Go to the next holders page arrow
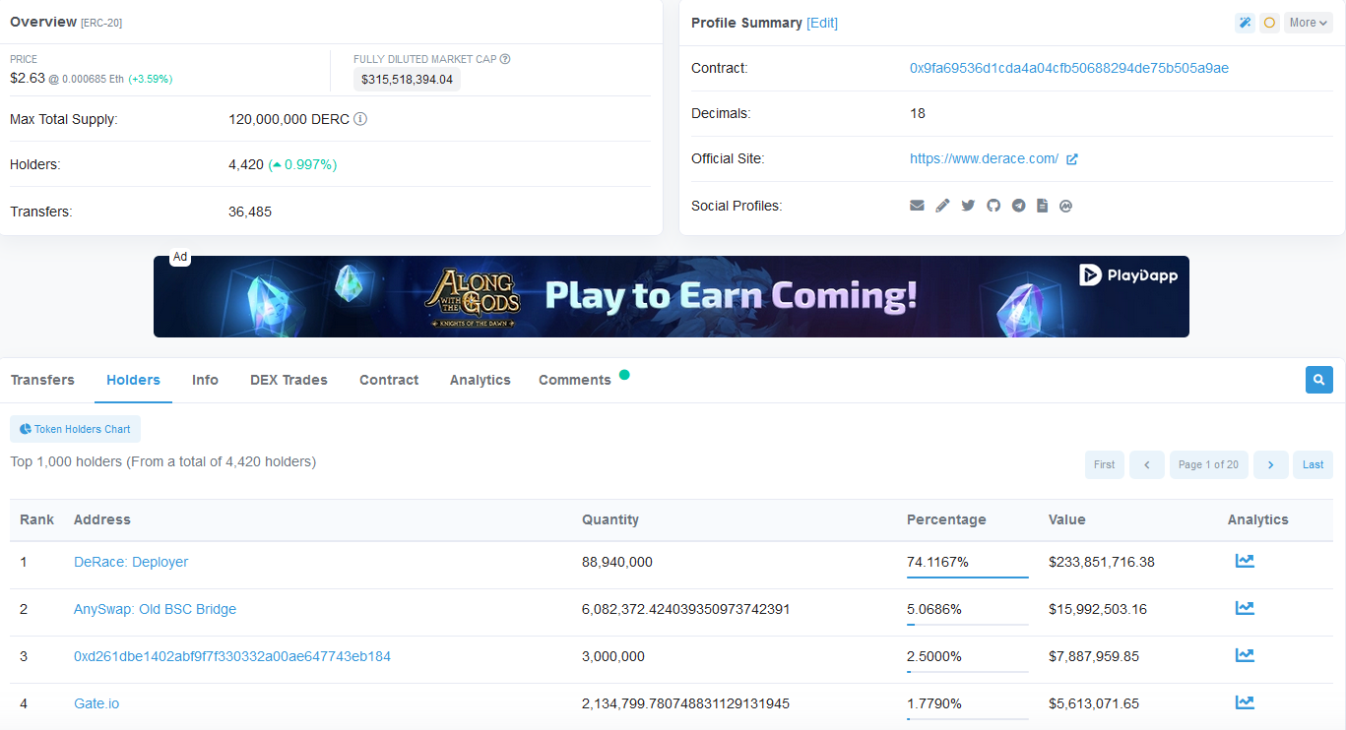The image size is (1346, 730). pos(1271,464)
